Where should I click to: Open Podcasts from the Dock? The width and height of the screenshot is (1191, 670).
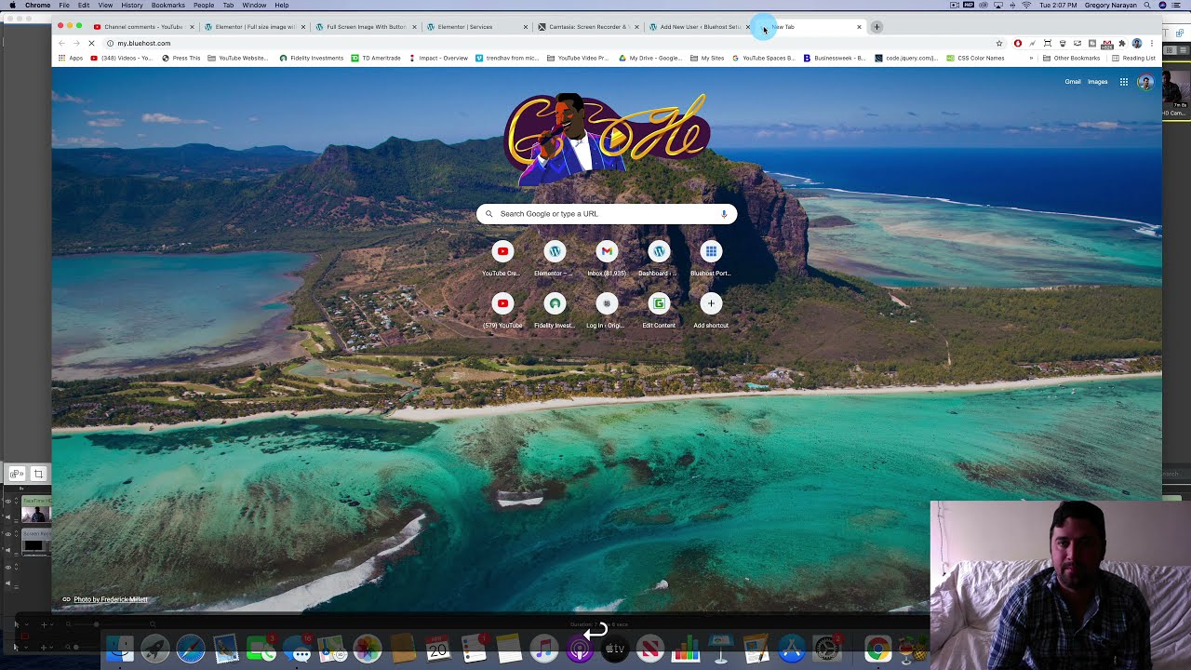(580, 649)
